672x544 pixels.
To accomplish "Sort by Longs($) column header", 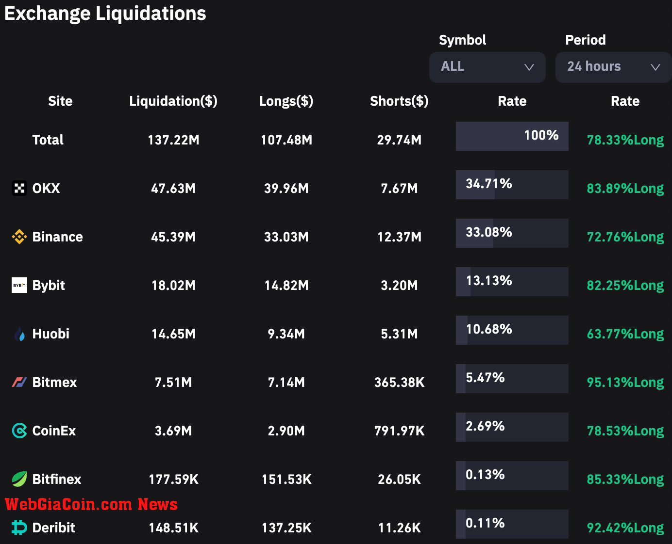I will (x=286, y=101).
